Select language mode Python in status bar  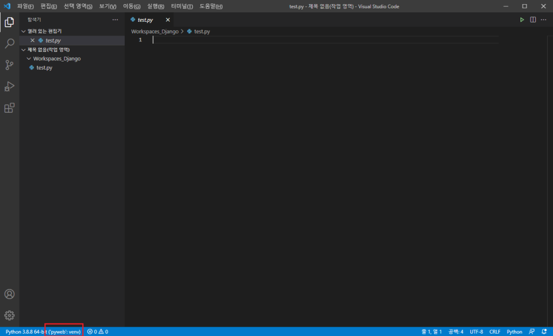click(x=514, y=332)
